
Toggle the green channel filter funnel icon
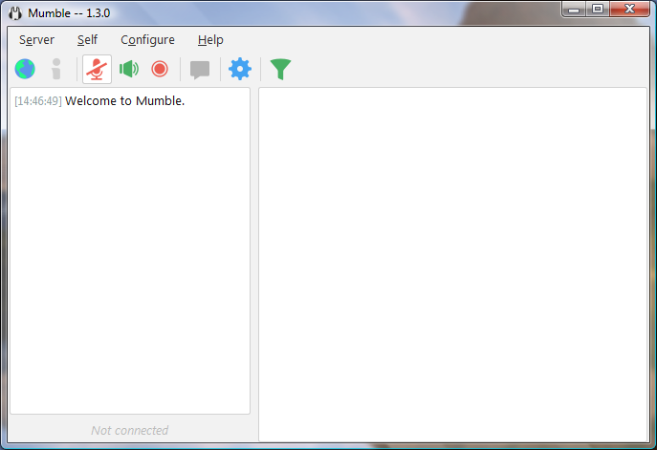pos(280,70)
